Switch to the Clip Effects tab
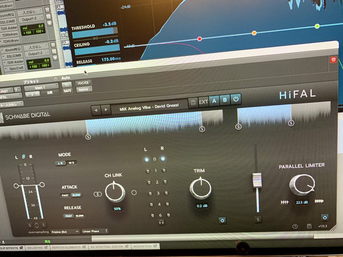The image size is (343, 257). (x=12, y=248)
